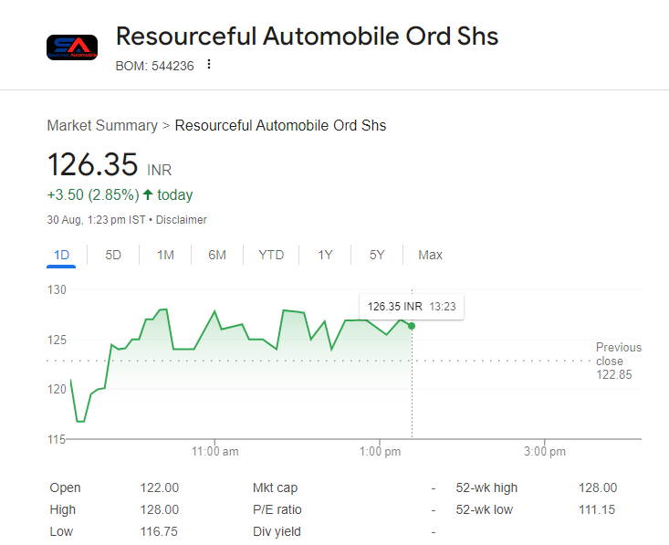Click the green data point on chart

412,326
